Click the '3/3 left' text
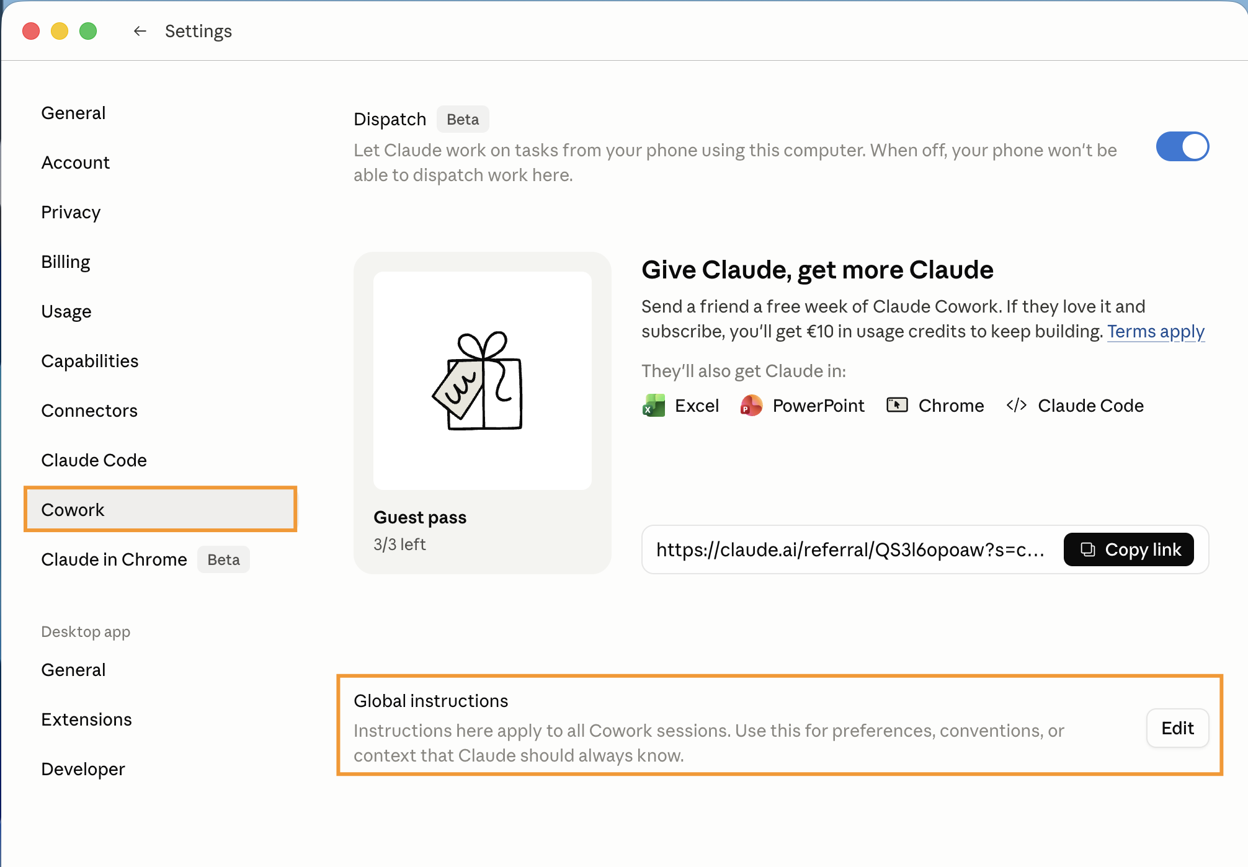The image size is (1248, 867). click(x=399, y=544)
